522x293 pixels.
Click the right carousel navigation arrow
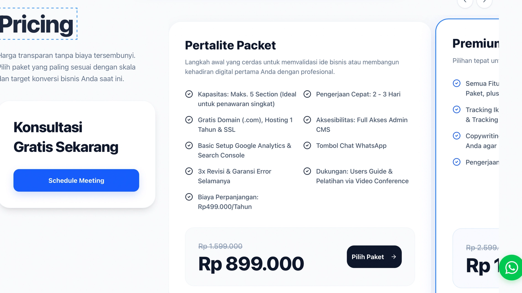(484, 2)
